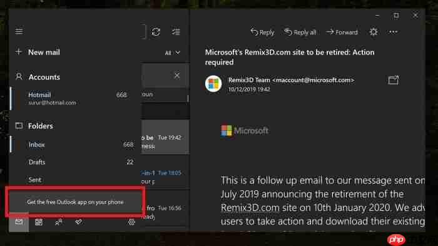
Task: Reply to the Remix3D email
Action: pos(262,33)
